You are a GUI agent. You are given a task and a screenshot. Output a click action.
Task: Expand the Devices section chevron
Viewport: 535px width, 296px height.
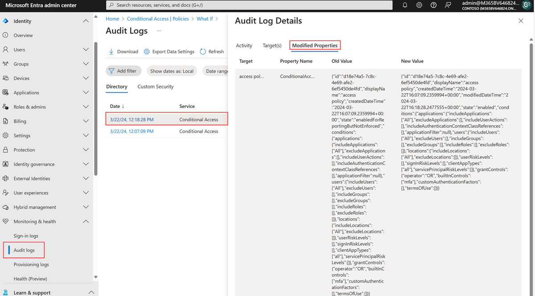point(86,78)
